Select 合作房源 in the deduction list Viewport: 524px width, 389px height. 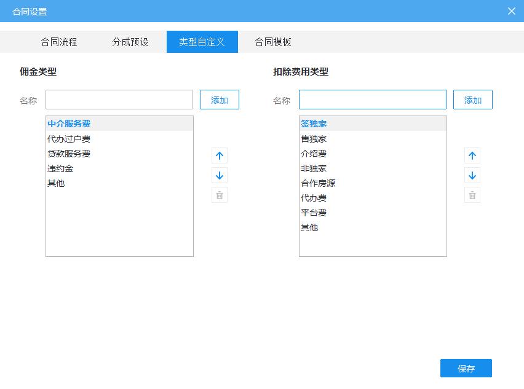click(x=317, y=183)
